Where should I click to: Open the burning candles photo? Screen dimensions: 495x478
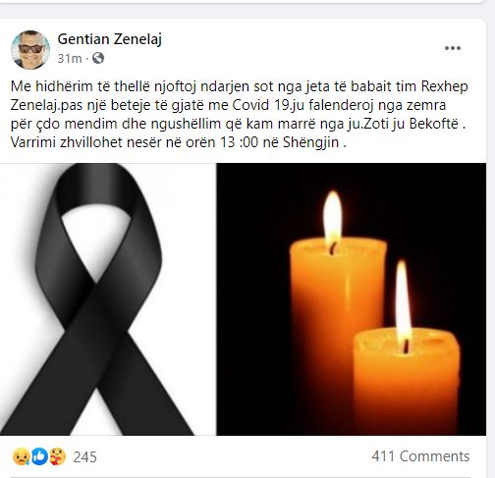point(352,299)
